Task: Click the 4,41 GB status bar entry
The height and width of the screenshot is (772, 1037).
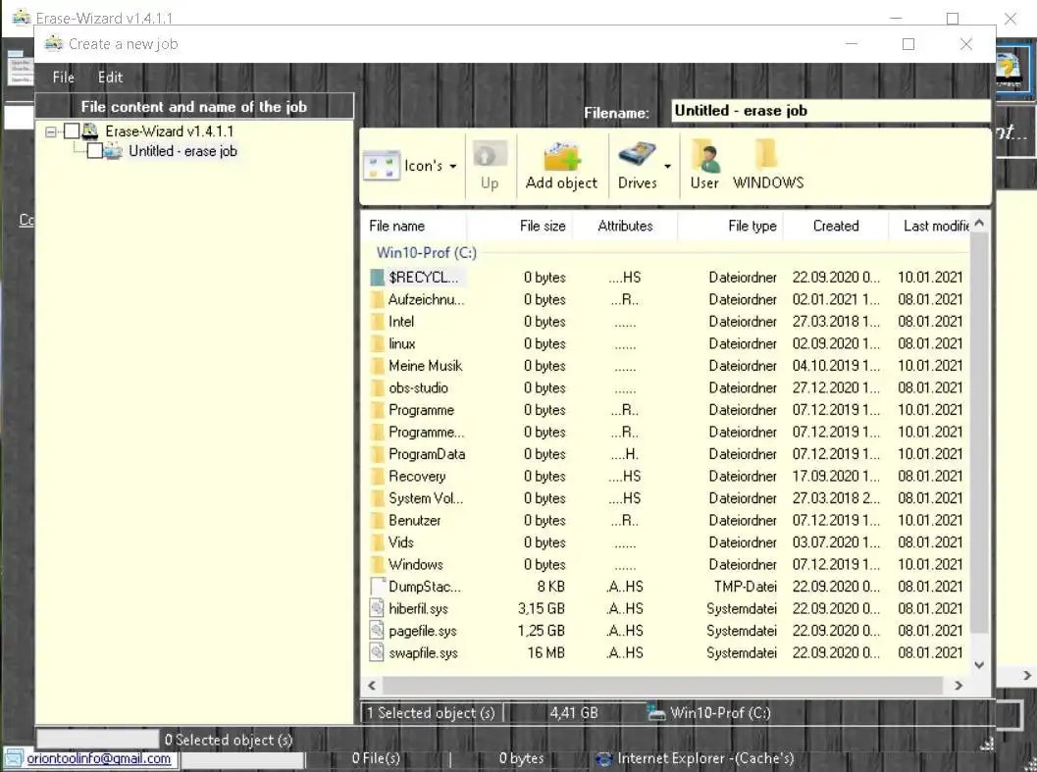Action: 573,713
